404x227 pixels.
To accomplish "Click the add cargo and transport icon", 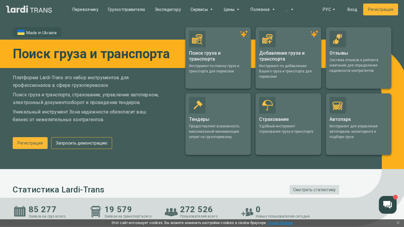I will coord(267,39).
